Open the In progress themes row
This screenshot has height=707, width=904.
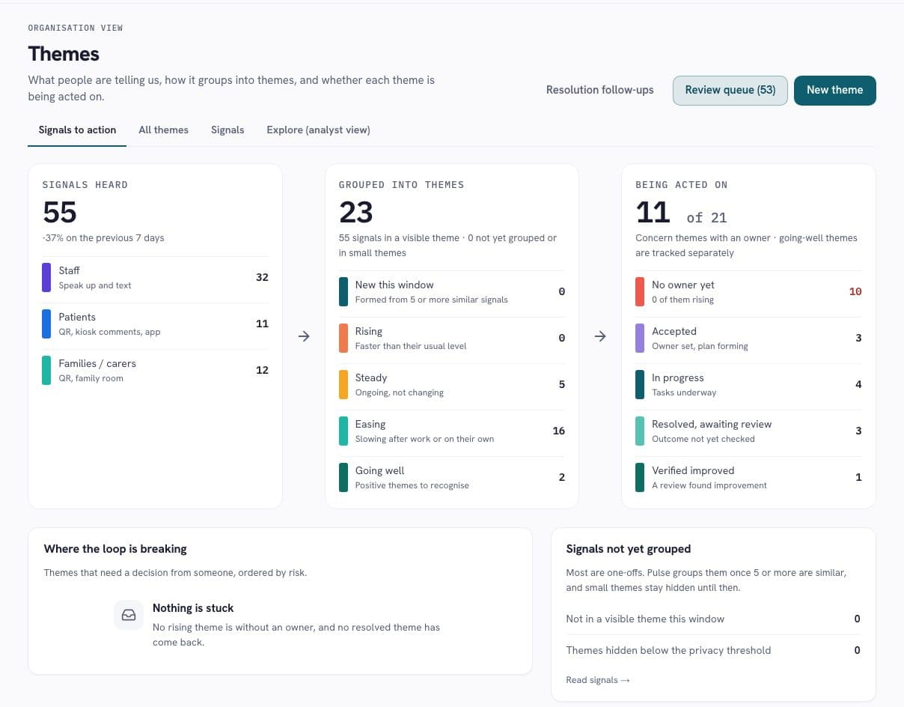point(748,384)
